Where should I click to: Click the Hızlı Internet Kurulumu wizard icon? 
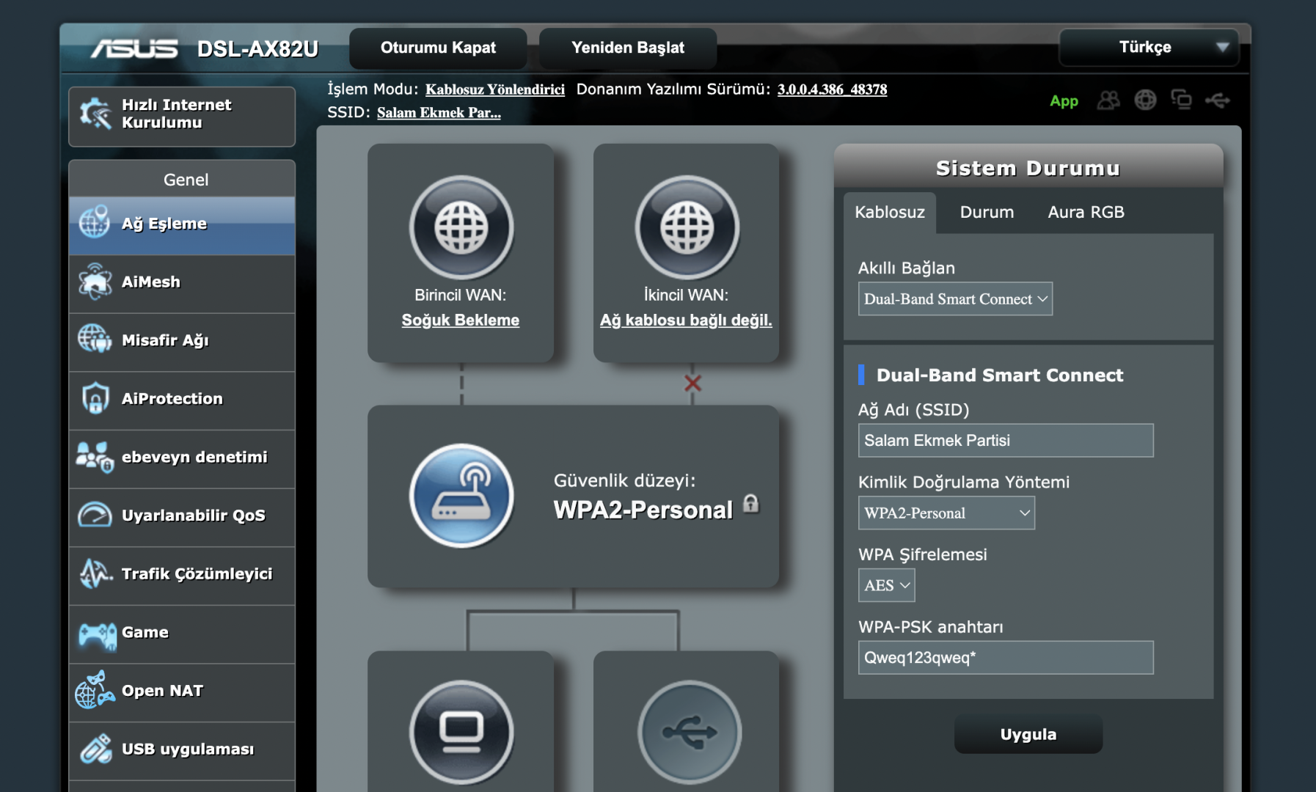[95, 114]
